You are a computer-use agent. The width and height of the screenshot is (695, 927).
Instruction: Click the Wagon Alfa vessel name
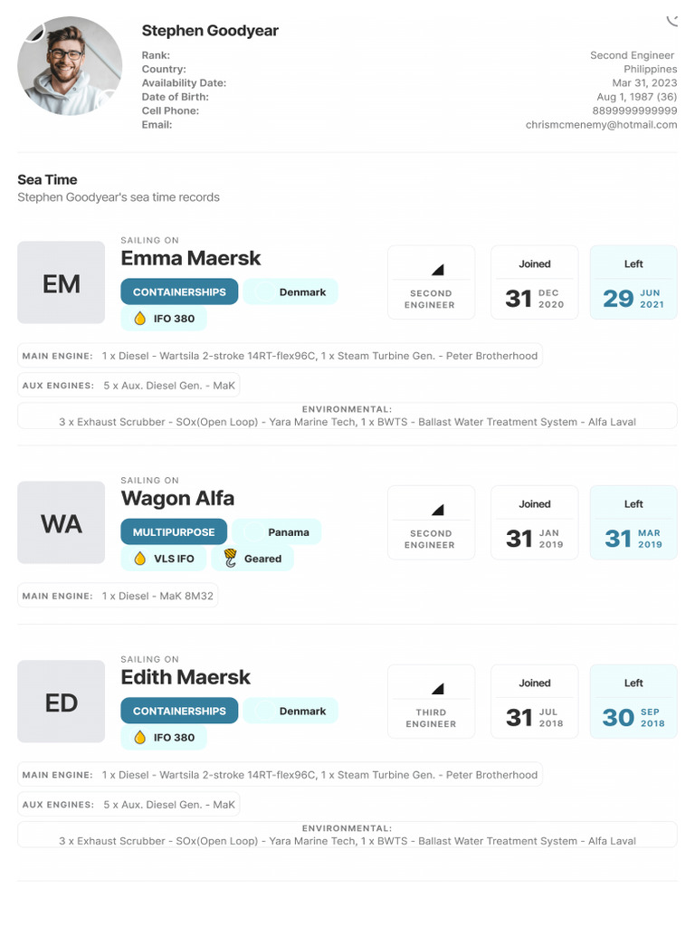tap(177, 498)
